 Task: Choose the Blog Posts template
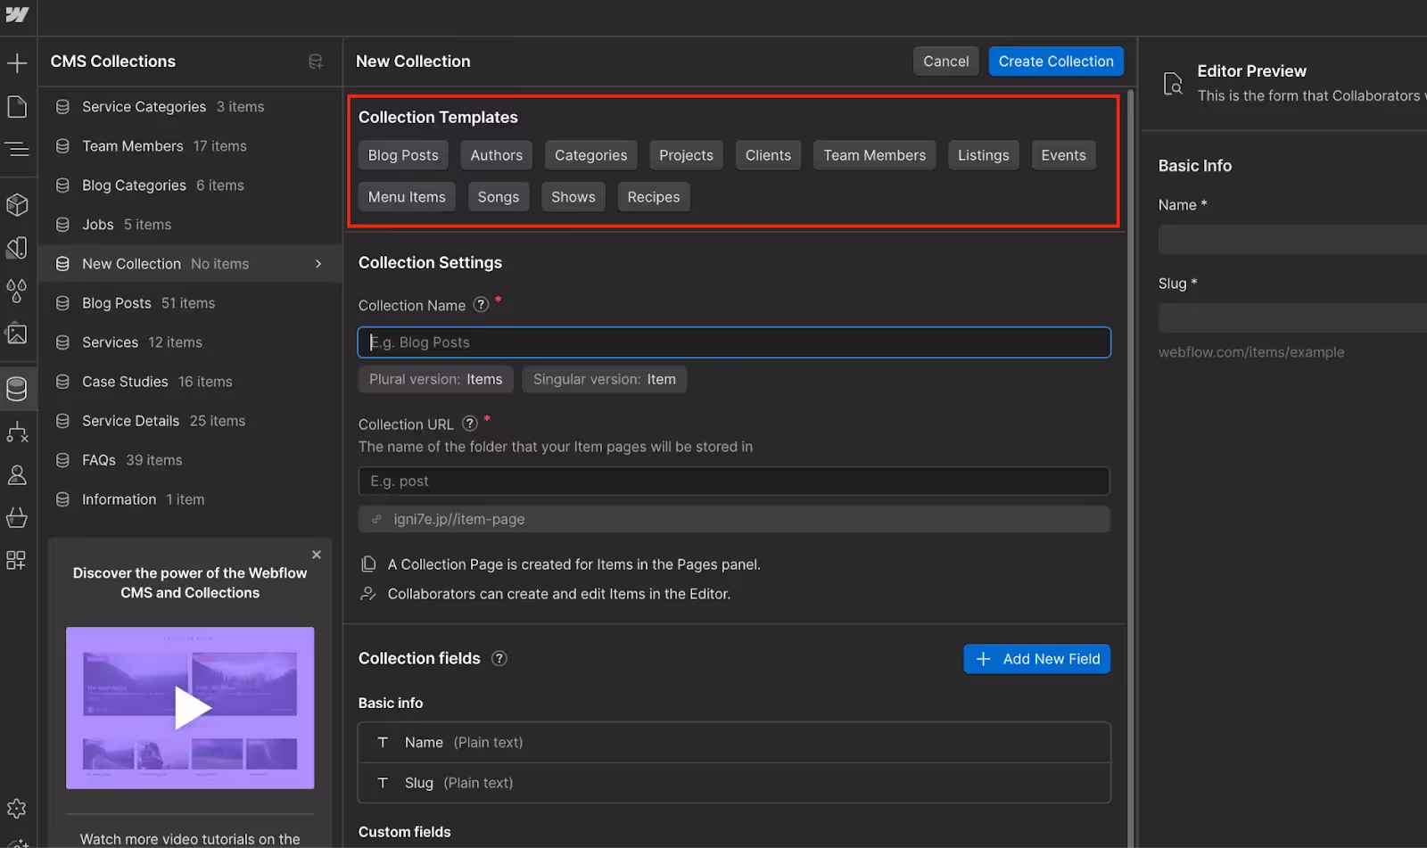403,155
